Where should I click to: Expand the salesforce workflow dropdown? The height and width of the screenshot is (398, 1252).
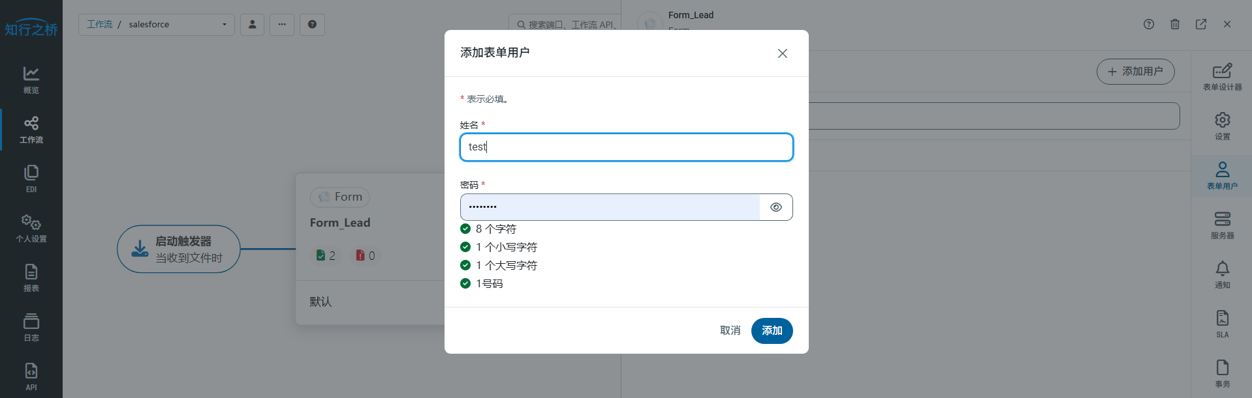[x=224, y=25]
